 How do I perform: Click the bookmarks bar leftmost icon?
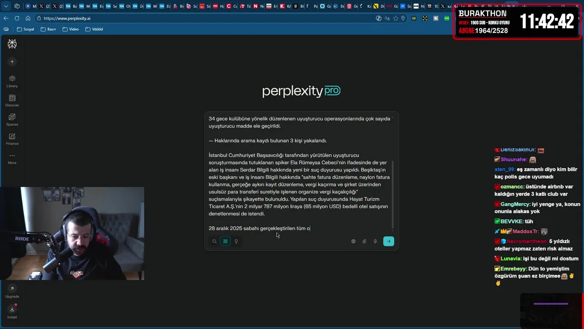coord(6,29)
